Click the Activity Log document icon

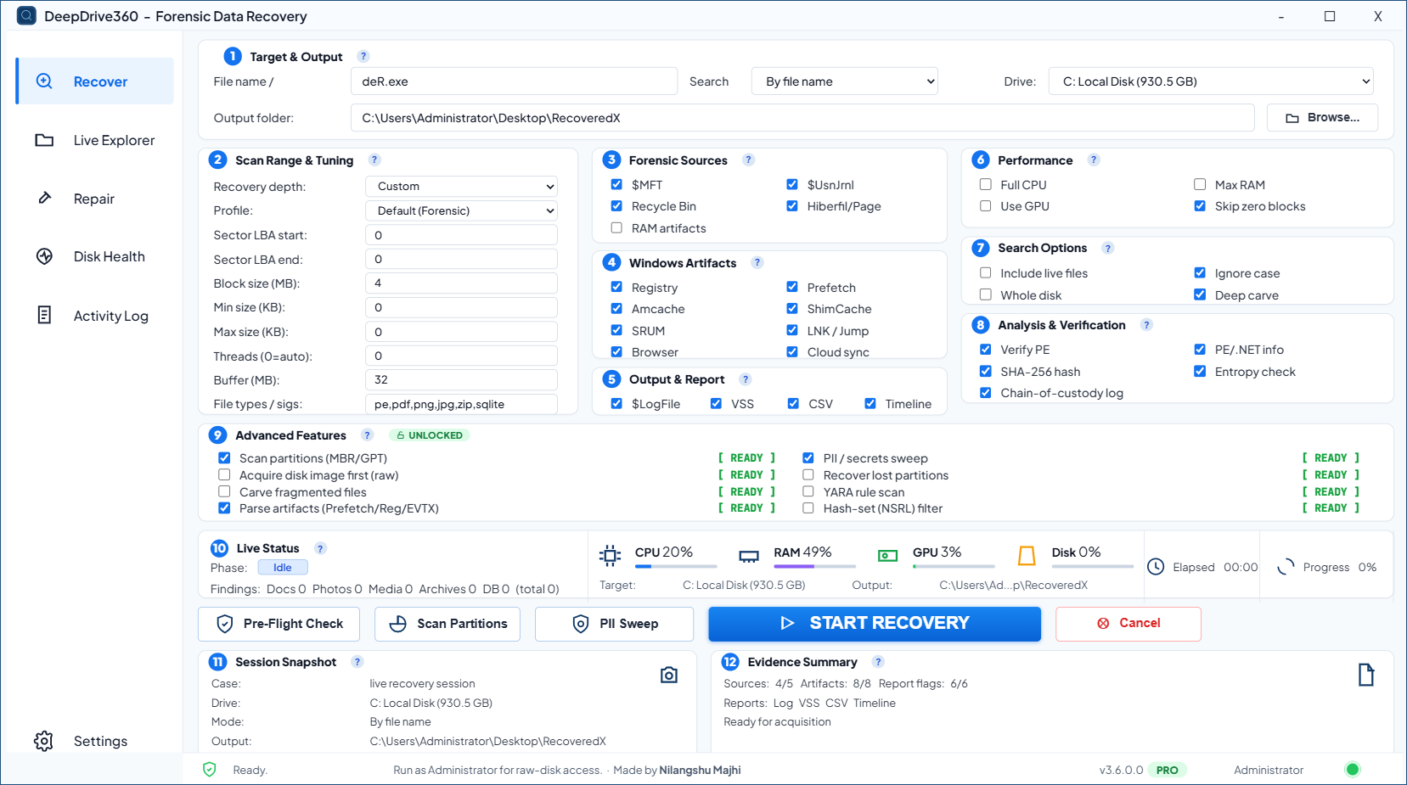(44, 316)
